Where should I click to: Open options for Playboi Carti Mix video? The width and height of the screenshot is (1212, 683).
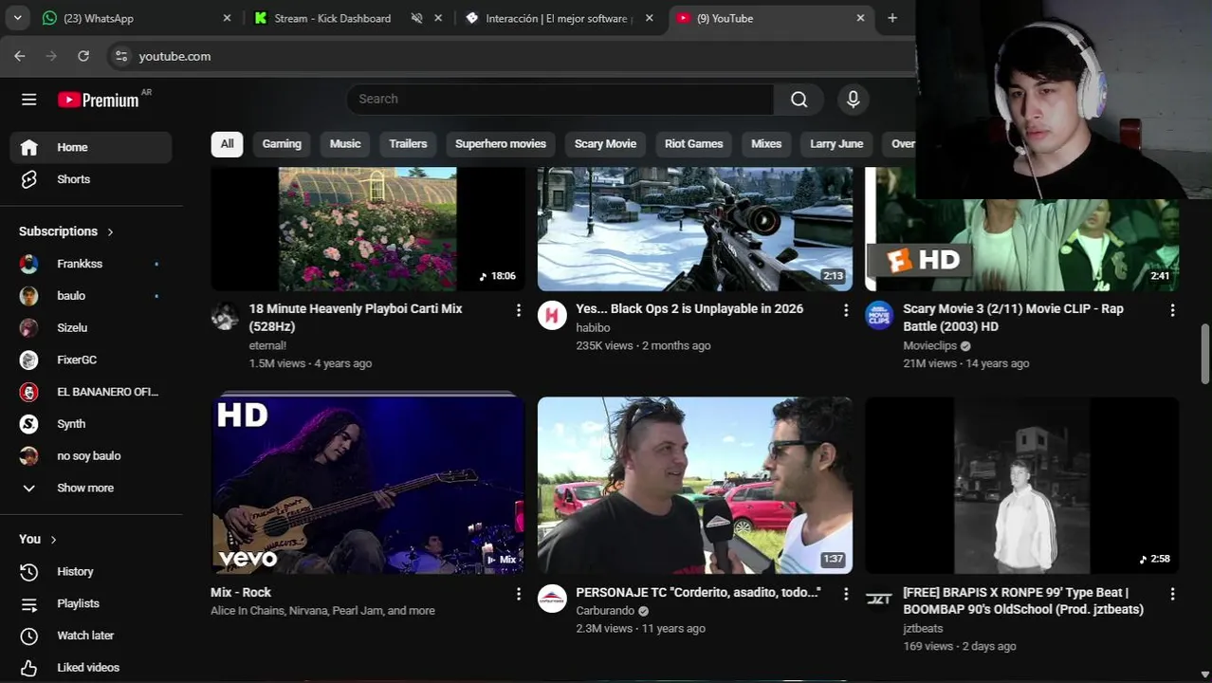(518, 310)
